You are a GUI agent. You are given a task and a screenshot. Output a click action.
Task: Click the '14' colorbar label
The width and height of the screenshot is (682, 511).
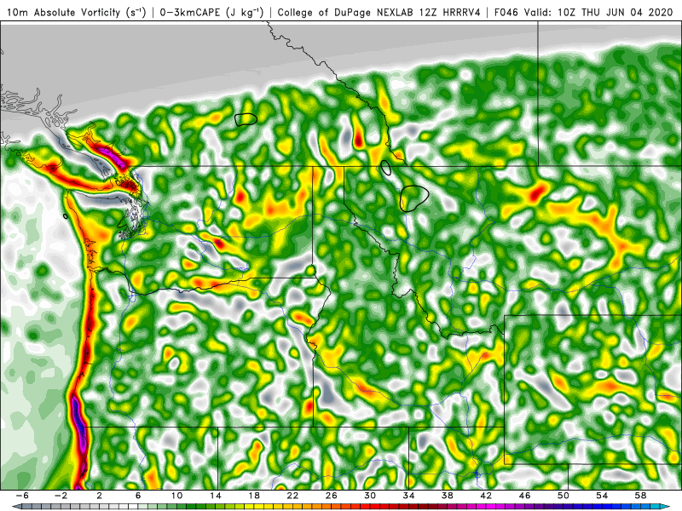tap(216, 496)
